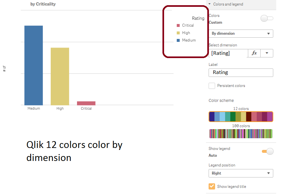The image size is (283, 195).
Task: Click the blue Medium legend marker
Action: click(178, 40)
